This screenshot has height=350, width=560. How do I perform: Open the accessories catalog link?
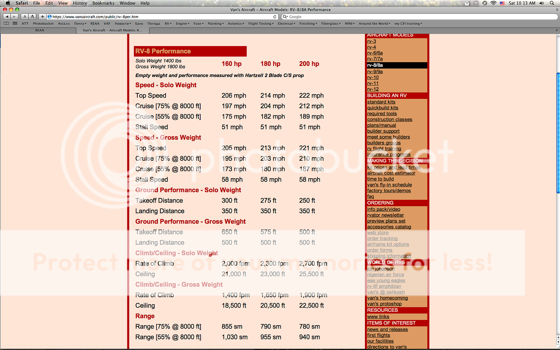pyautogui.click(x=389, y=227)
